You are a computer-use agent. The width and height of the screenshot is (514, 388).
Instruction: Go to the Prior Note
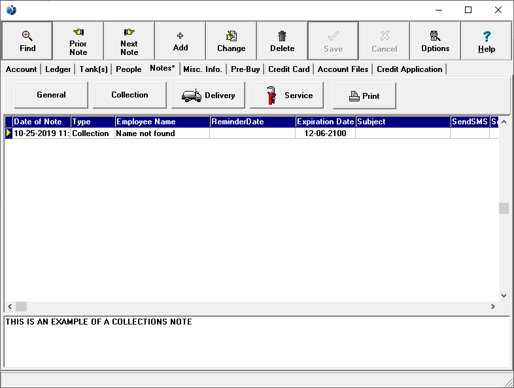[x=78, y=41]
